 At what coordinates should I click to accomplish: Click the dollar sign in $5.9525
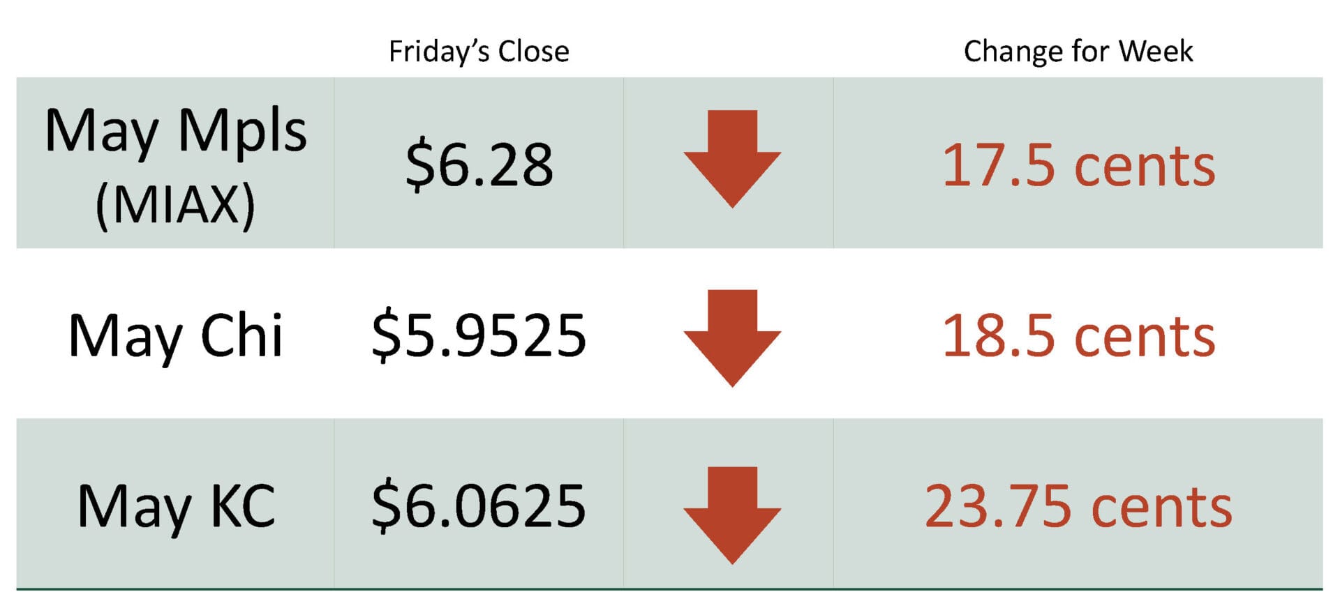[386, 337]
